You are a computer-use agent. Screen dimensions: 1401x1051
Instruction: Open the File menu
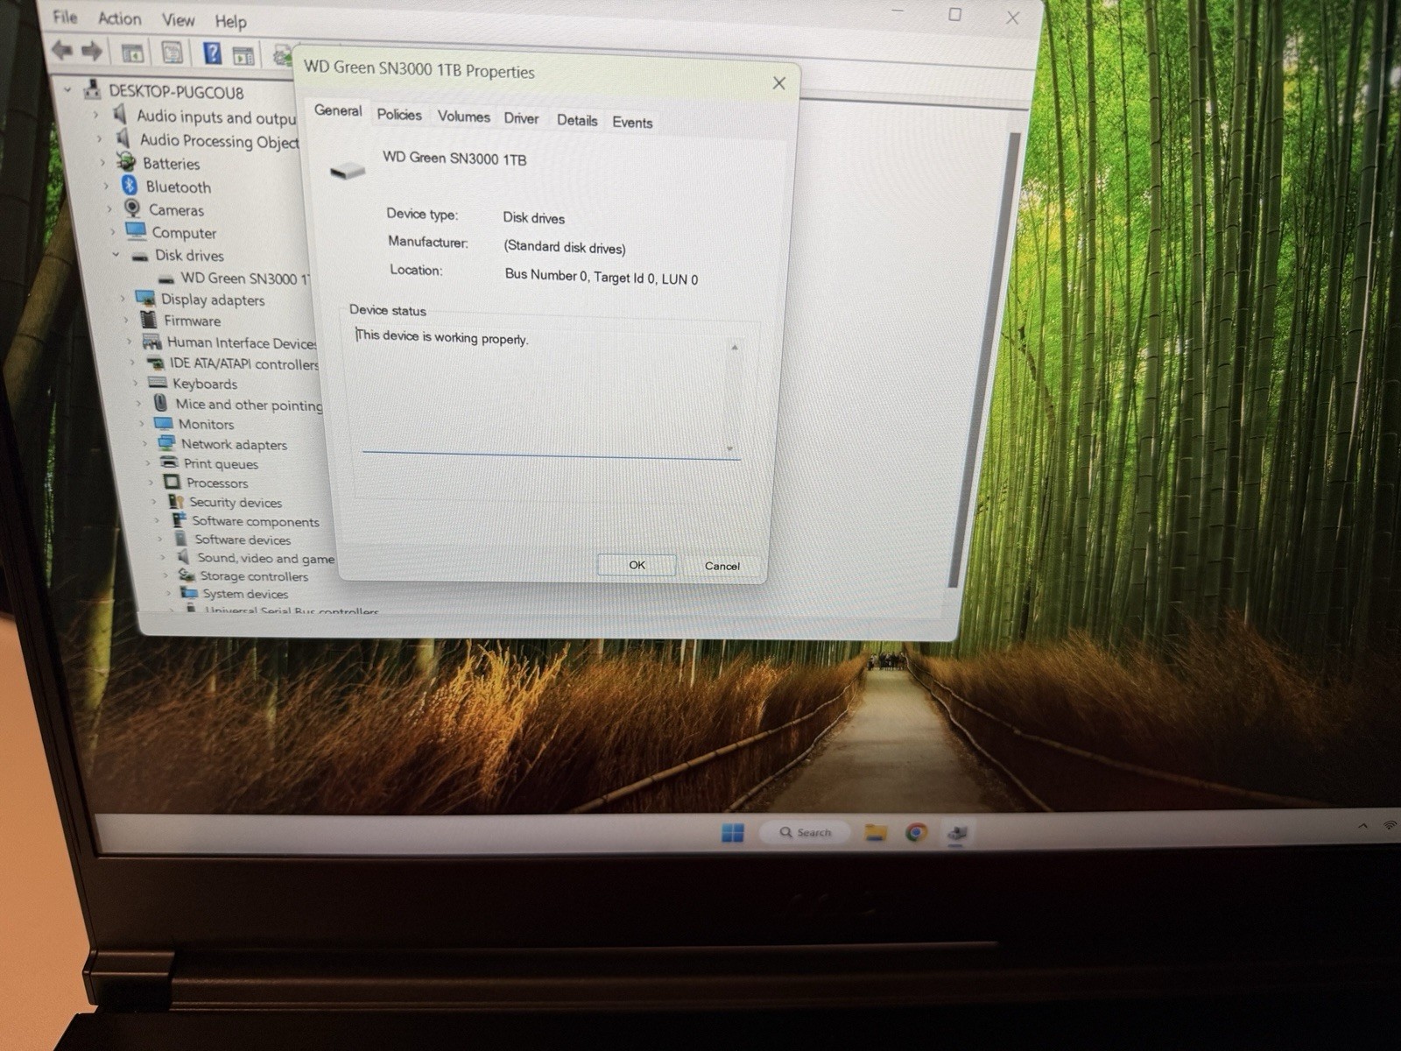tap(65, 17)
